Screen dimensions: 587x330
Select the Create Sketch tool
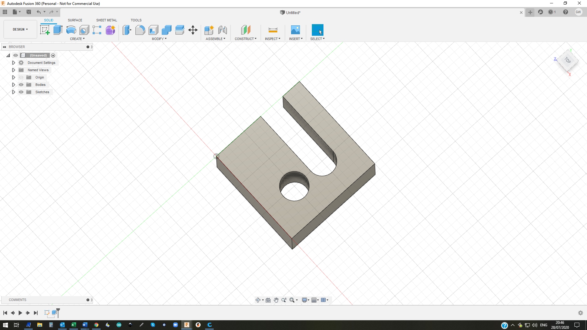pos(45,30)
